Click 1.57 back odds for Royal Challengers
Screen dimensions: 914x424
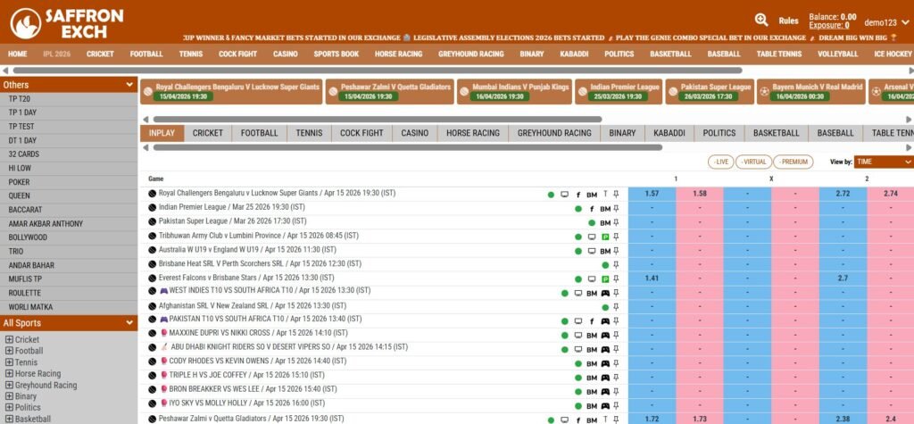point(652,194)
